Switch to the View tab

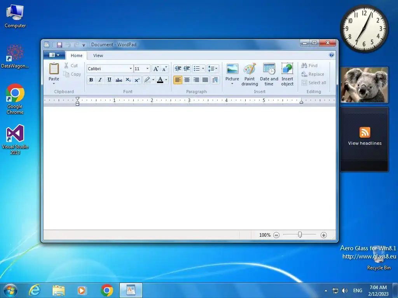(x=98, y=55)
